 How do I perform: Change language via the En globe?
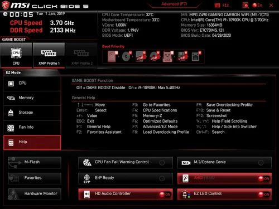coord(257,6)
